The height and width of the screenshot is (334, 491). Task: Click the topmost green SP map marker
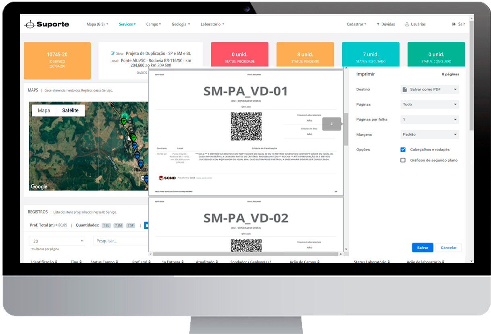124,120
